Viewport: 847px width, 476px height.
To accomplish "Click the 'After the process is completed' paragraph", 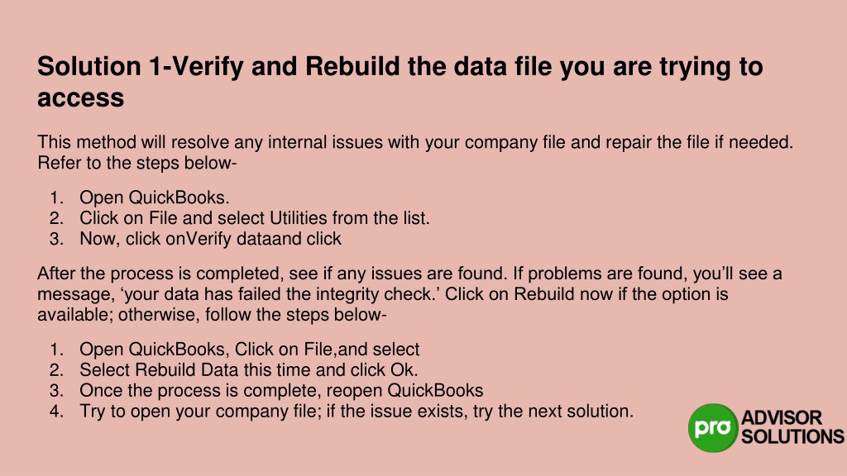I will pos(409,293).
